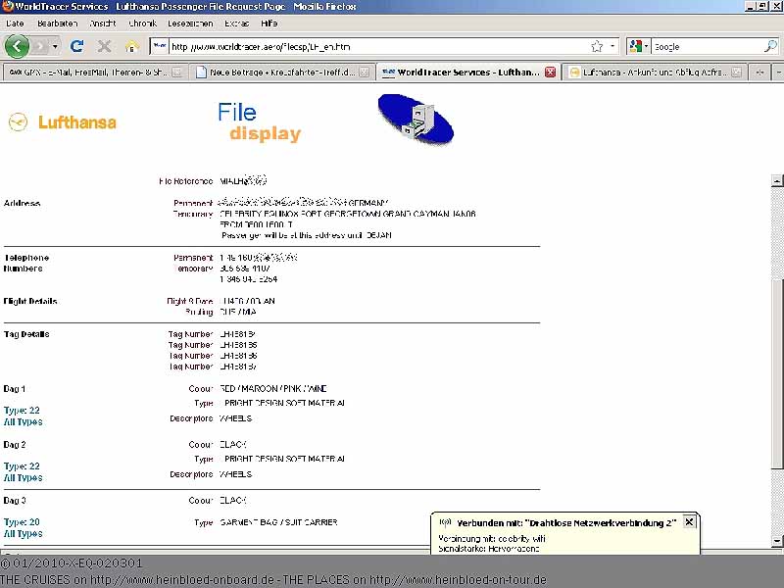Click GARMENT BAG / SUIT CARRIER type text
Screen dimensions: 784x588
pos(278,522)
